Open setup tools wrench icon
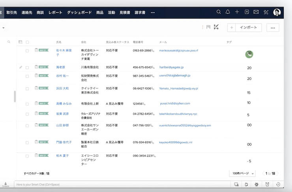292x192 pixels. point(266,12)
